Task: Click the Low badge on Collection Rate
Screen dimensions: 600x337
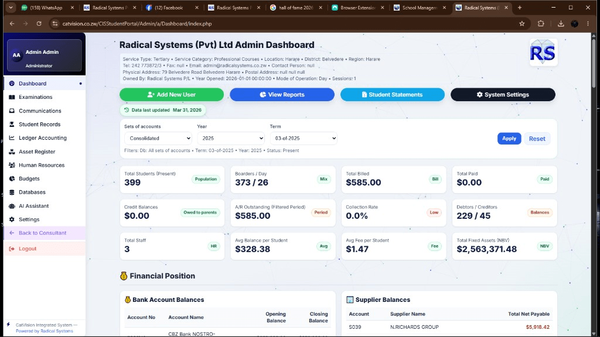Action: click(x=434, y=212)
